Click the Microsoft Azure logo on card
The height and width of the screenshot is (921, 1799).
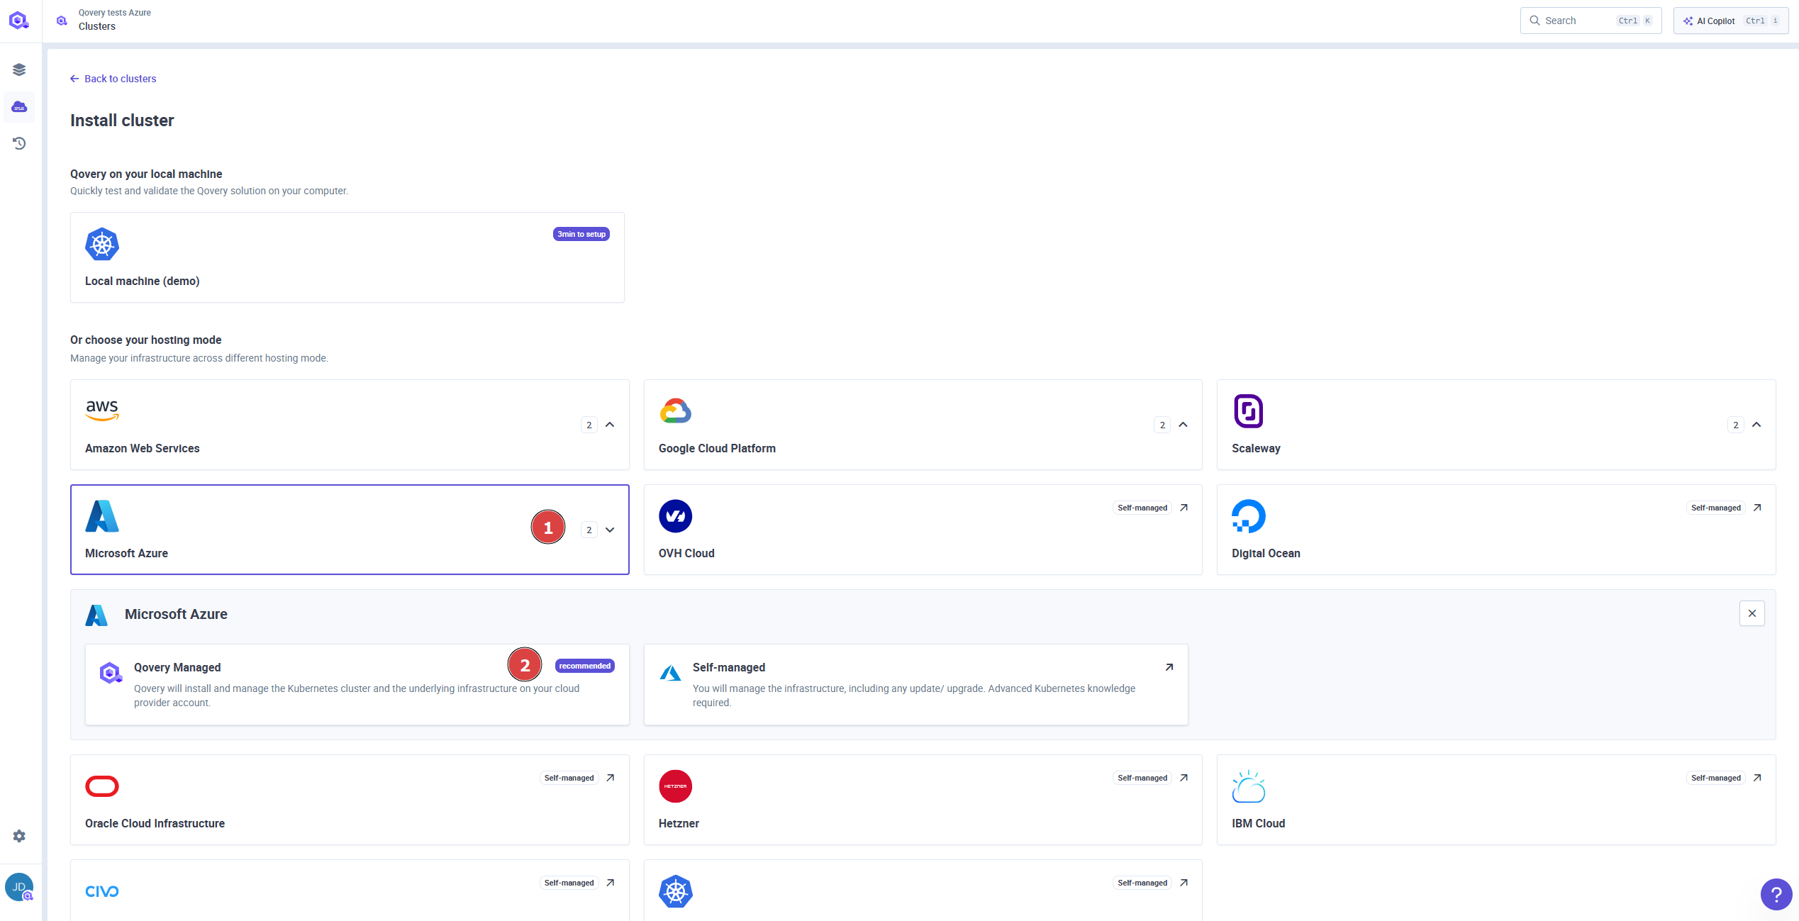(x=102, y=515)
